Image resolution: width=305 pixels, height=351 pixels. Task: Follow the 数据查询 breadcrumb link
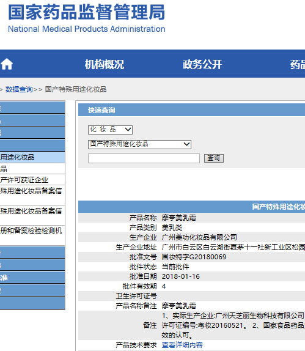19,89
